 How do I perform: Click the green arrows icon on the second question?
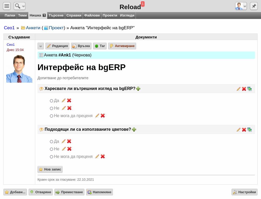coord(250,130)
